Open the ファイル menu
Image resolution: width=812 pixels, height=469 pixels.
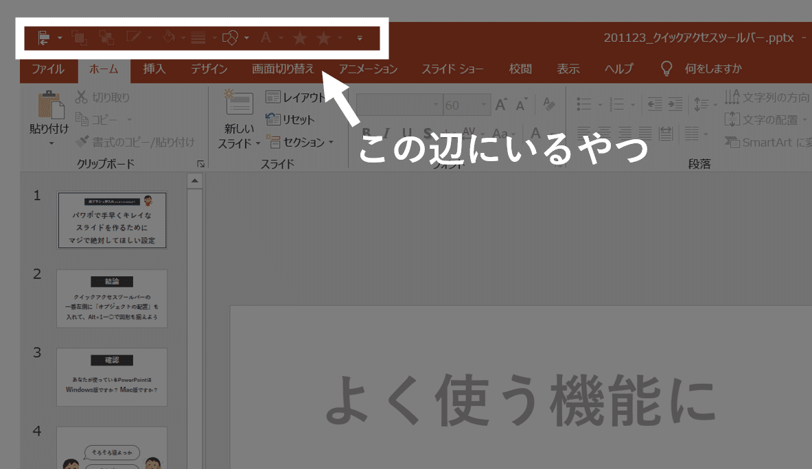pos(48,69)
